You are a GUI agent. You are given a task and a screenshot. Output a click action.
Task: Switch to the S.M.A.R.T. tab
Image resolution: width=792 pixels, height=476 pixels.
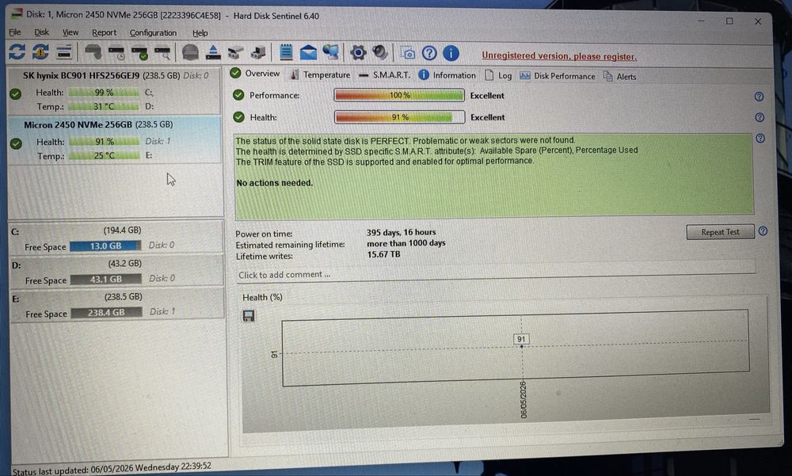[x=384, y=74]
